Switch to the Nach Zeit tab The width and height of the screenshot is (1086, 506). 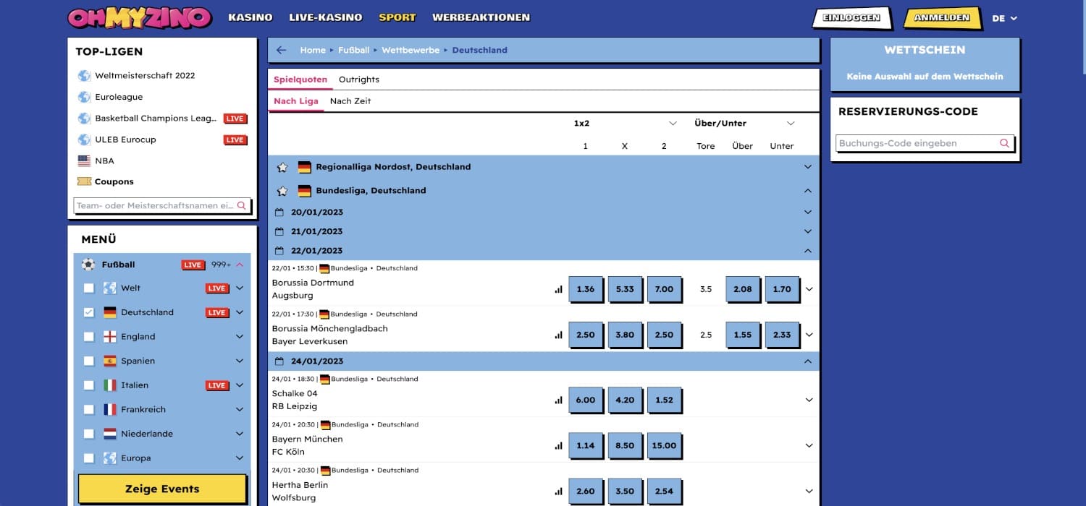coord(350,101)
